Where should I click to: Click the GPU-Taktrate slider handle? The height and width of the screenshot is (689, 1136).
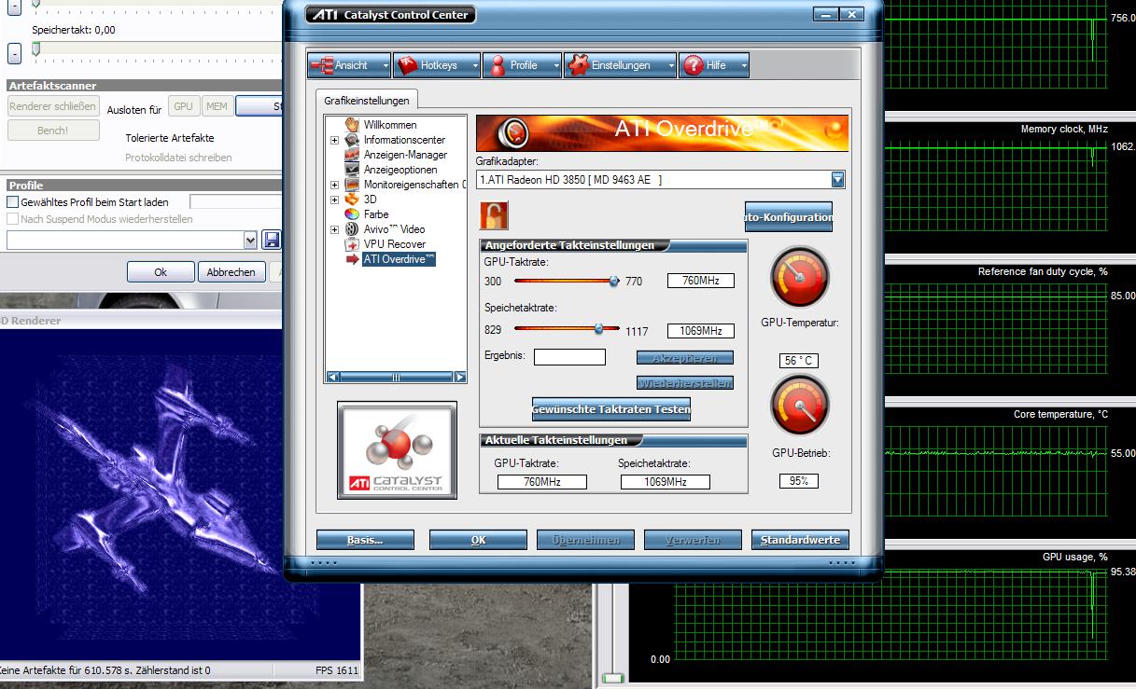tap(614, 281)
